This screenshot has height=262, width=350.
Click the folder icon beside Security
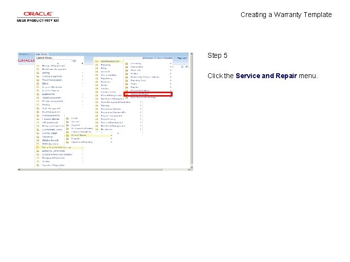click(x=68, y=122)
